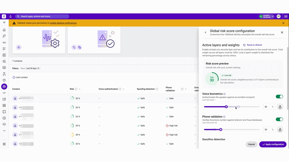The width and height of the screenshot is (289, 162).
Task: Click the VT user avatar
Action: [x=279, y=16]
